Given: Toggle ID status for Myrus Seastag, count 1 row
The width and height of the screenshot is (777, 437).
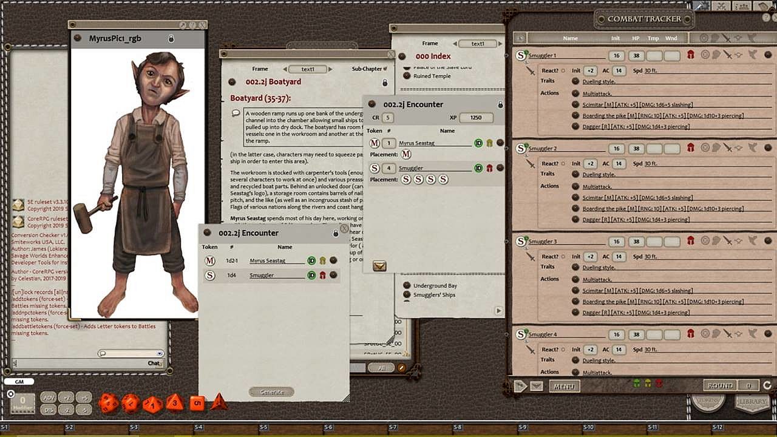Looking at the screenshot, I should (x=478, y=143).
